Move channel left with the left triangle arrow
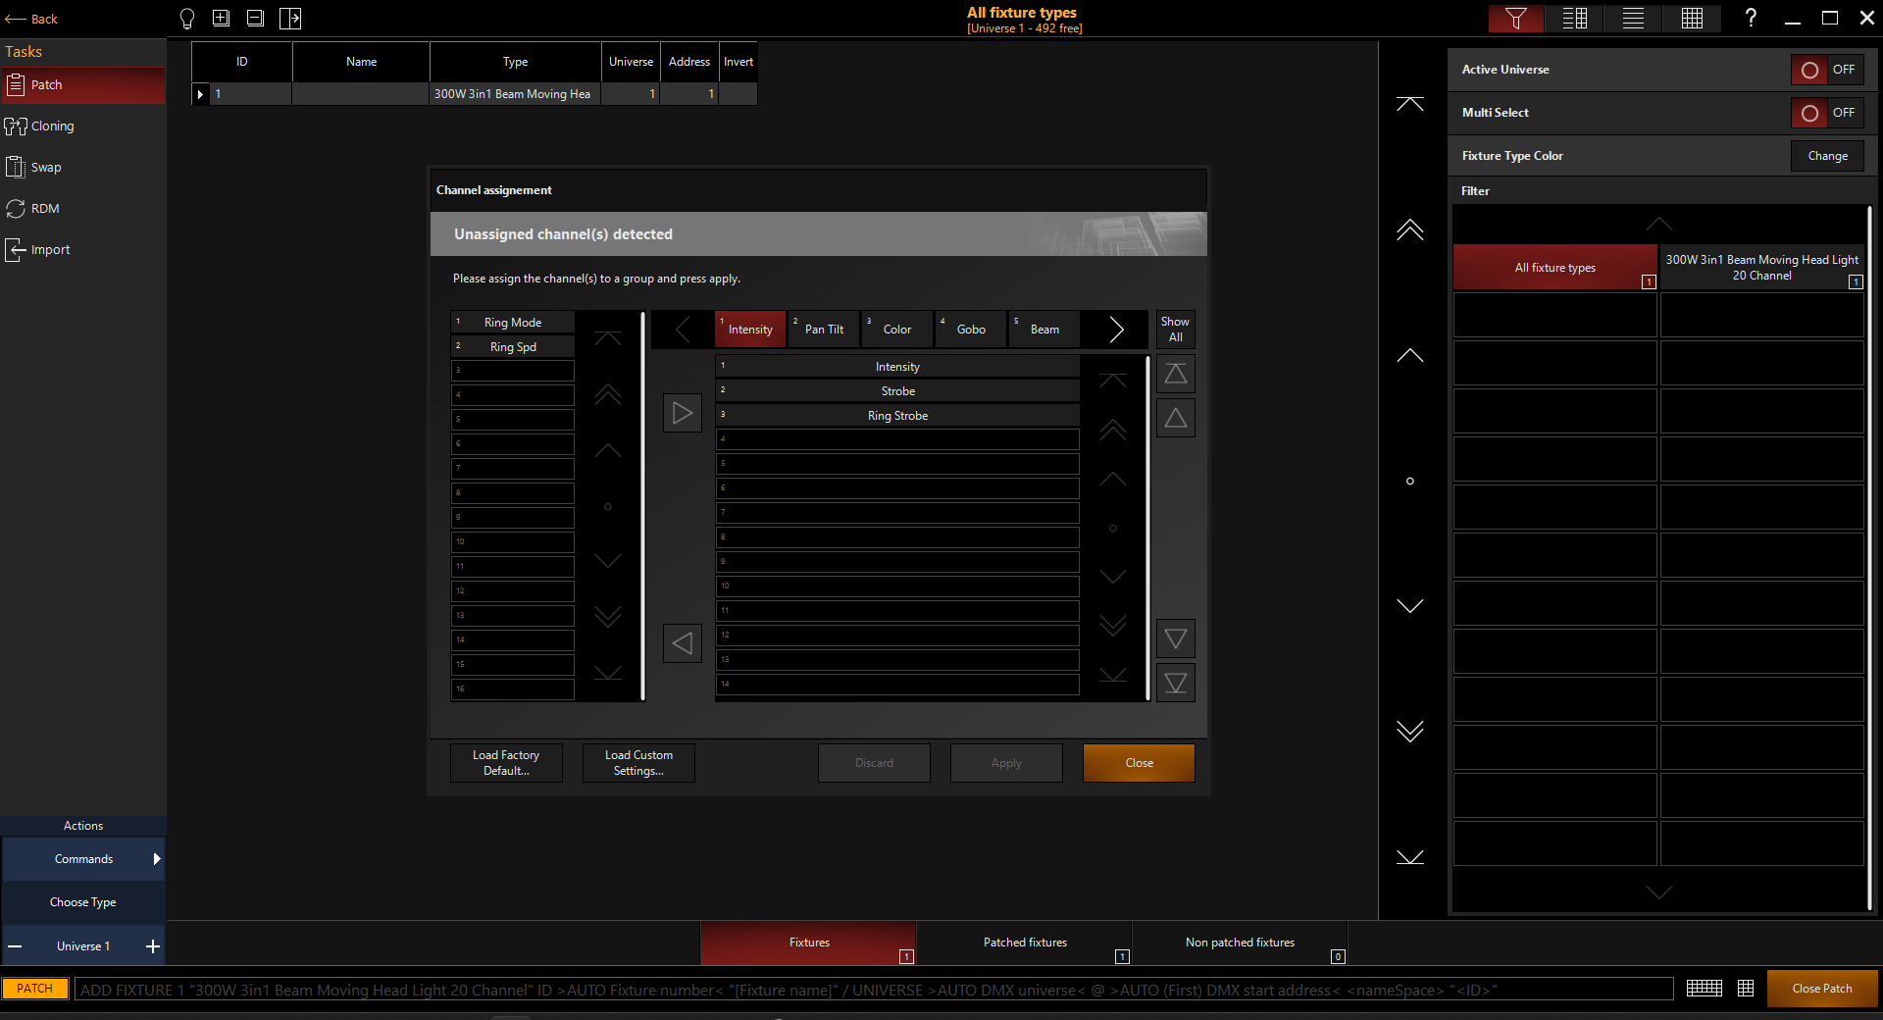 [x=683, y=643]
